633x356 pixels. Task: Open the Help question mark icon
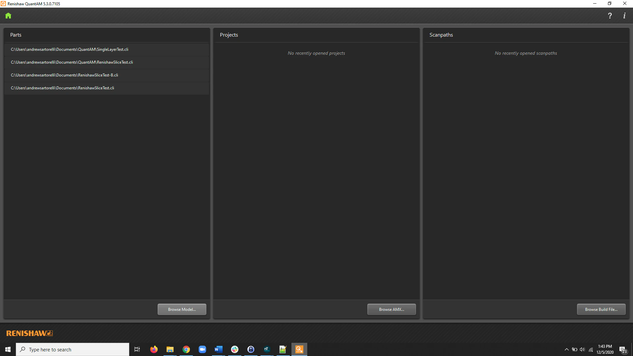[610, 16]
